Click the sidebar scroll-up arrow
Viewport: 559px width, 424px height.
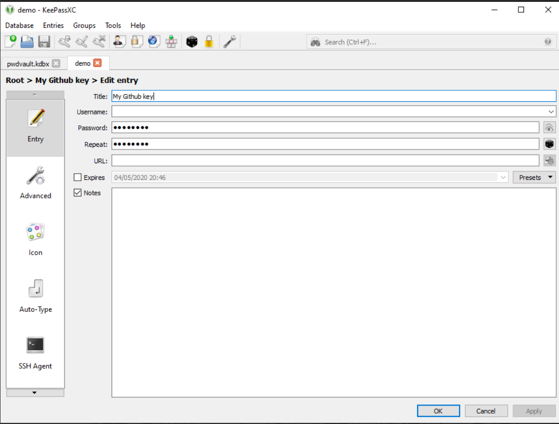tap(35, 95)
